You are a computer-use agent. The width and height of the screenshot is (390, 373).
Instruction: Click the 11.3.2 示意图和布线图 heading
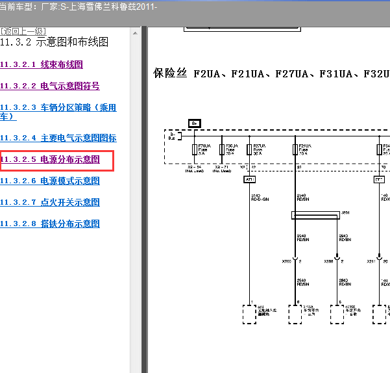point(54,42)
